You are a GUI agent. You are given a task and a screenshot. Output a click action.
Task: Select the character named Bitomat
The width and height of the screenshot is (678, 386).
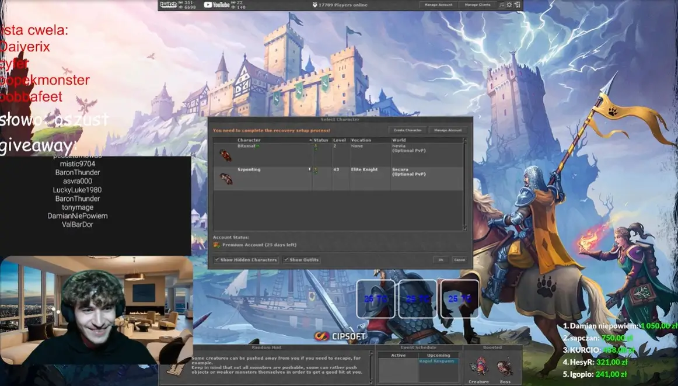(x=246, y=146)
